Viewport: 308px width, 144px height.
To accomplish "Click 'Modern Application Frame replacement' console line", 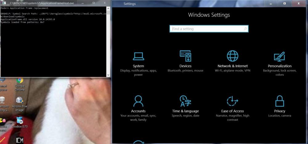I will (24, 8).
